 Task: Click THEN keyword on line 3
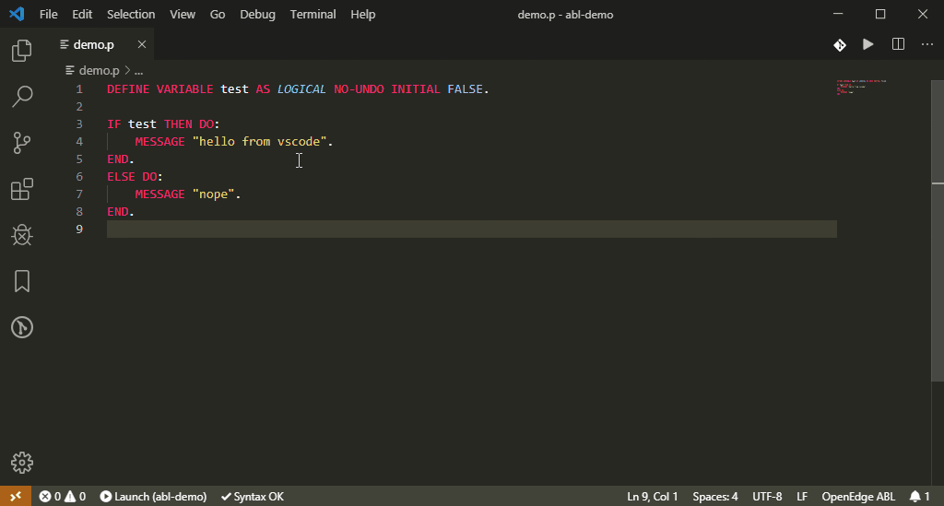tap(178, 124)
